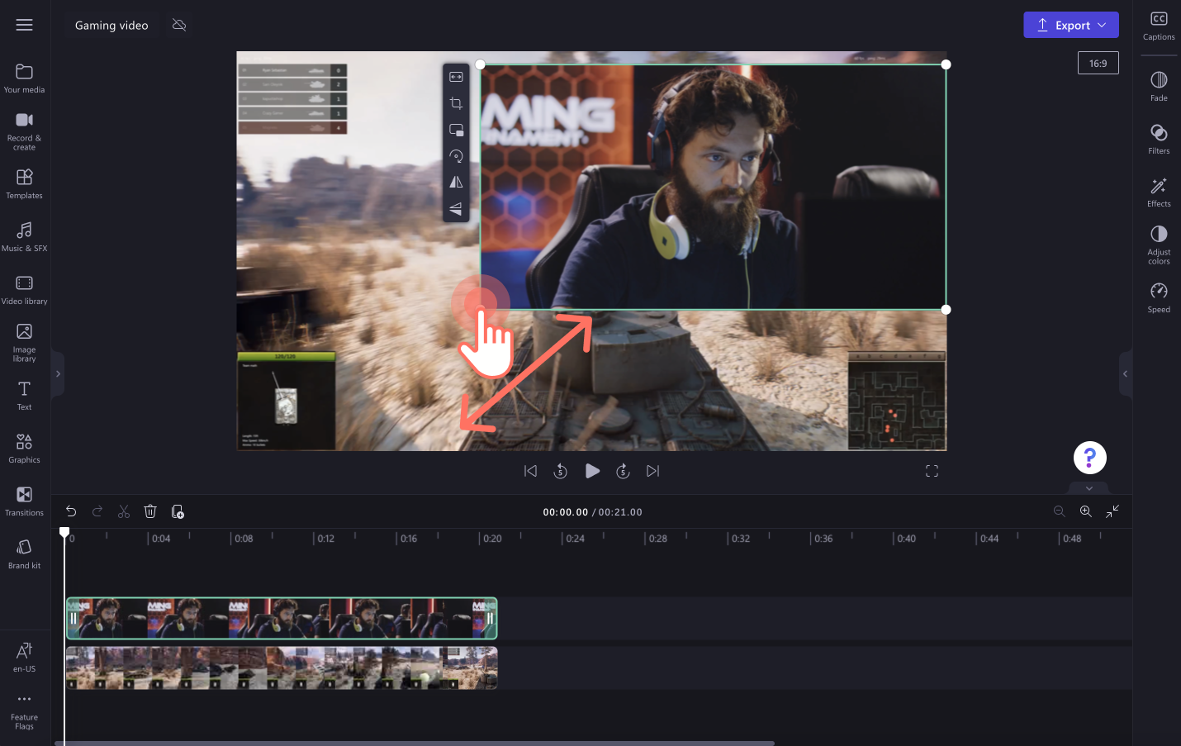Fit timeline to screen
The image size is (1181, 746).
[x=1112, y=511]
